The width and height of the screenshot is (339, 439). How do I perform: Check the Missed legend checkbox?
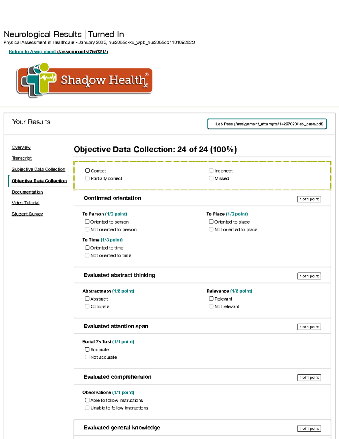[211, 178]
